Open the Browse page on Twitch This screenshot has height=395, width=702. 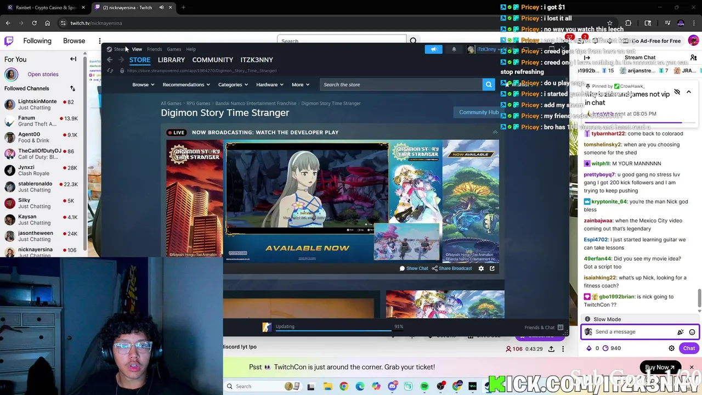(x=74, y=41)
